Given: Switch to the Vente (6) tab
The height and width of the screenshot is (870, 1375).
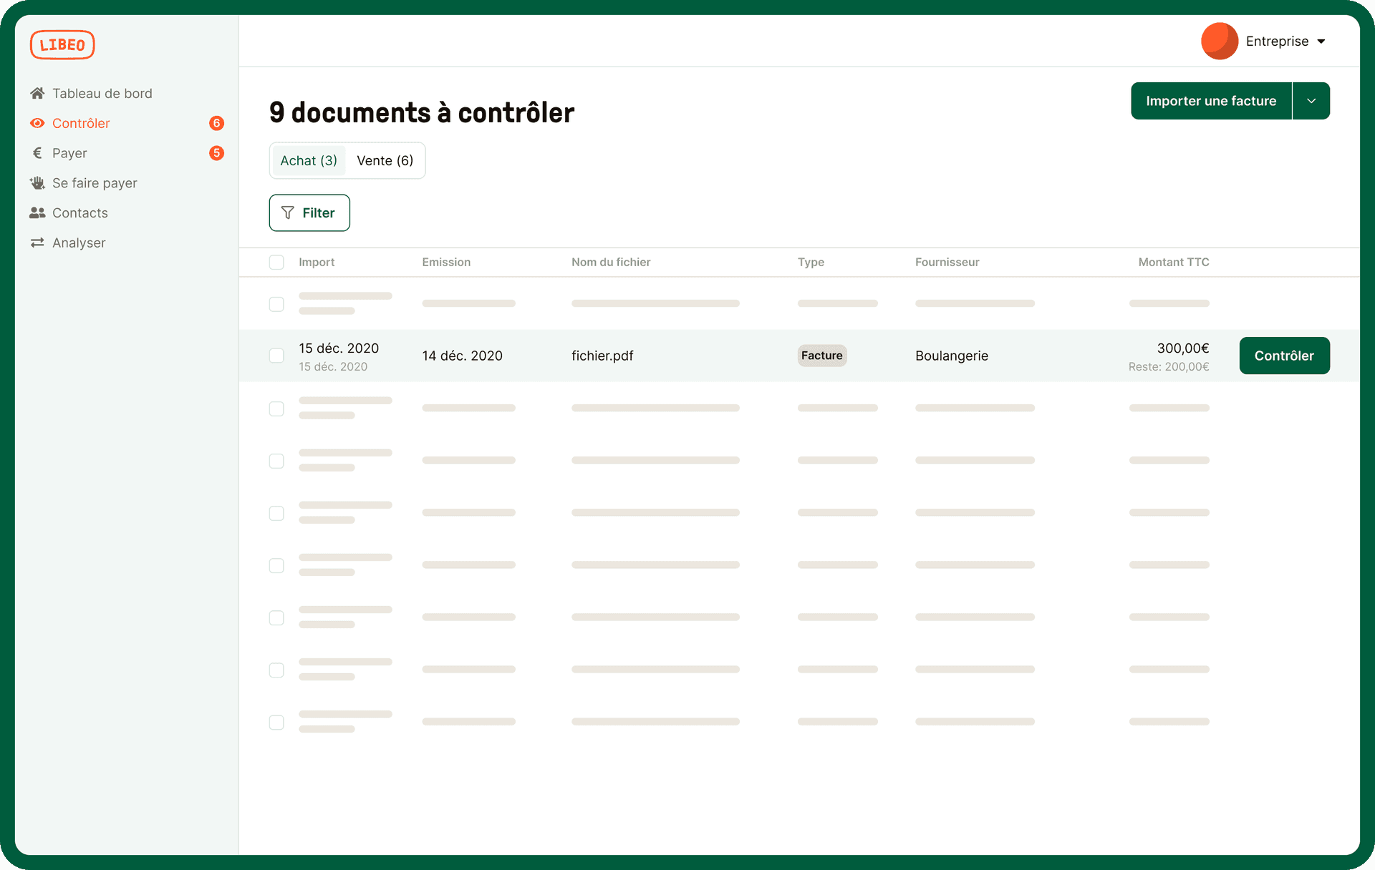Looking at the screenshot, I should coord(385,161).
